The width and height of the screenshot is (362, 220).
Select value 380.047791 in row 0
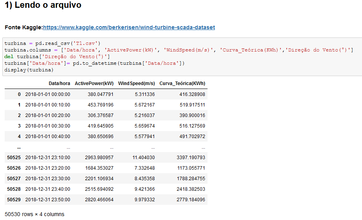coord(100,94)
